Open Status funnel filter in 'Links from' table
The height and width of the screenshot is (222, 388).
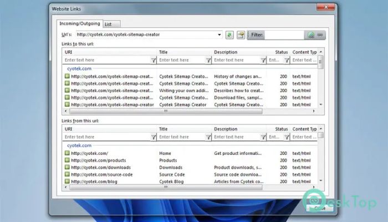[x=287, y=137]
